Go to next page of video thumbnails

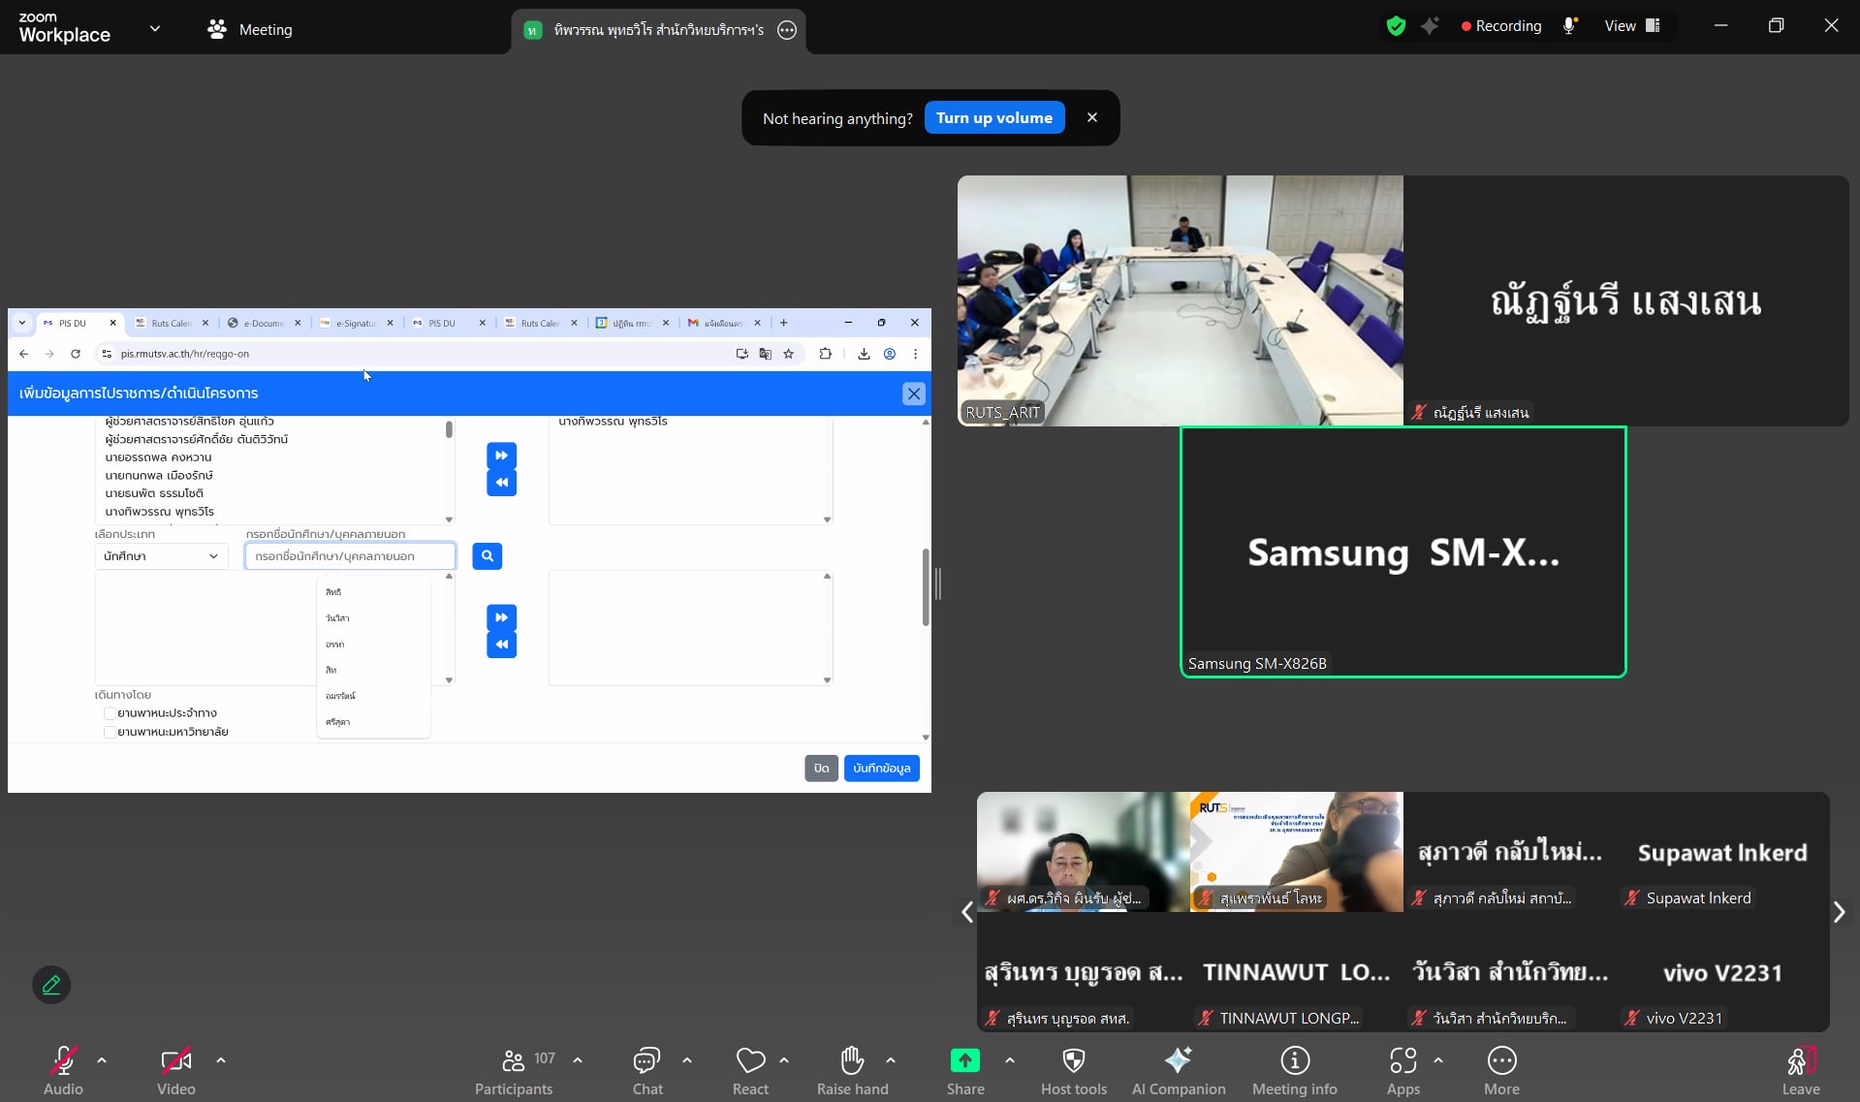[x=1839, y=912]
